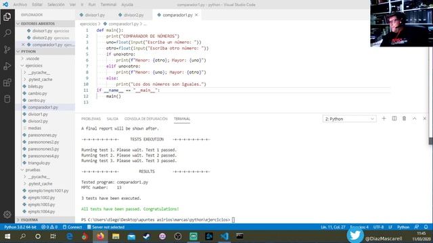The height and width of the screenshot is (243, 433).
Task: Collapse the ejercicios folder
Action: tap(45, 65)
